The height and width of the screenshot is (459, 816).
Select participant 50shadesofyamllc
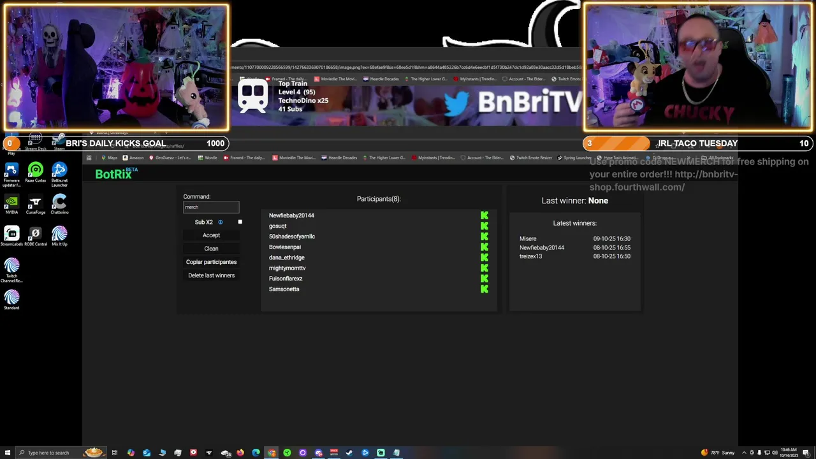pos(292,237)
